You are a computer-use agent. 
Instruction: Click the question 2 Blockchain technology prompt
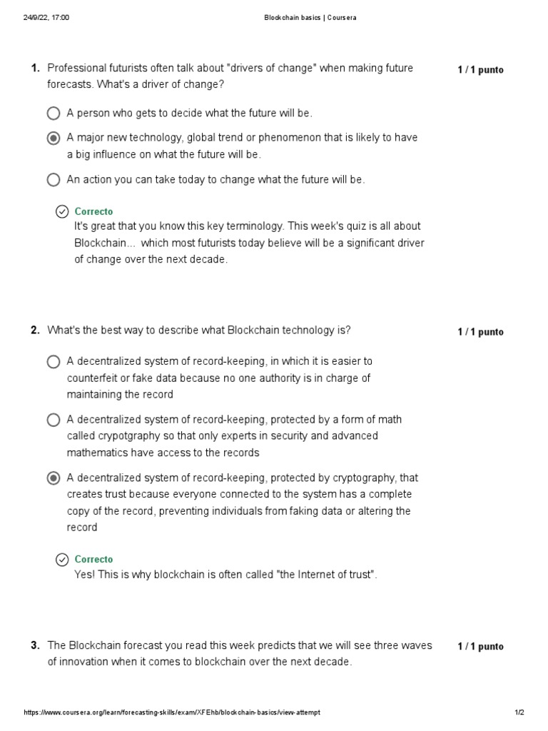(199, 330)
